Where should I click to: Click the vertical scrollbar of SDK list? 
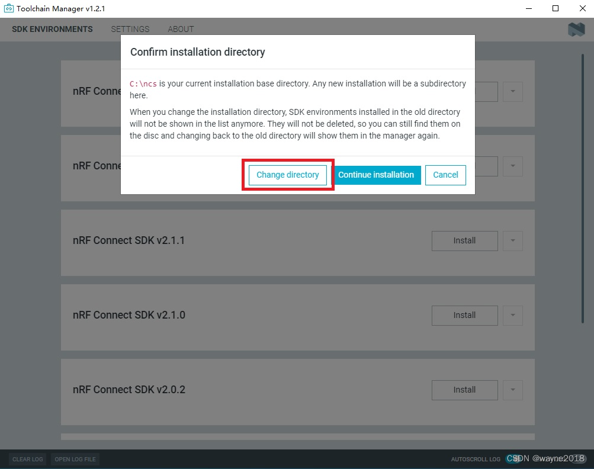pos(583,189)
